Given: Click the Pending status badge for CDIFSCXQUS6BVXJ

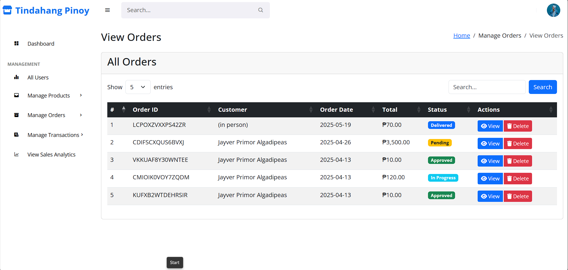Looking at the screenshot, I should point(440,143).
